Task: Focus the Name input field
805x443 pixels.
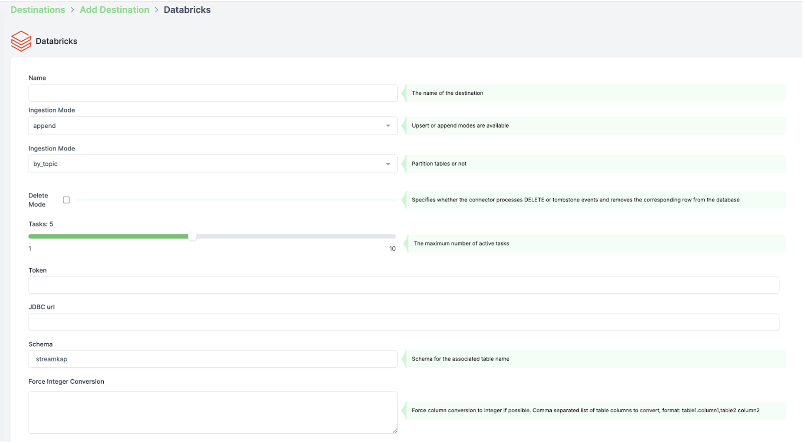Action: point(213,93)
